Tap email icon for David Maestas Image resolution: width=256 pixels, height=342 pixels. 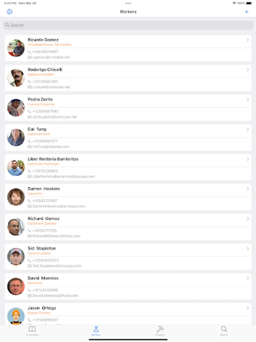(x=29, y=296)
